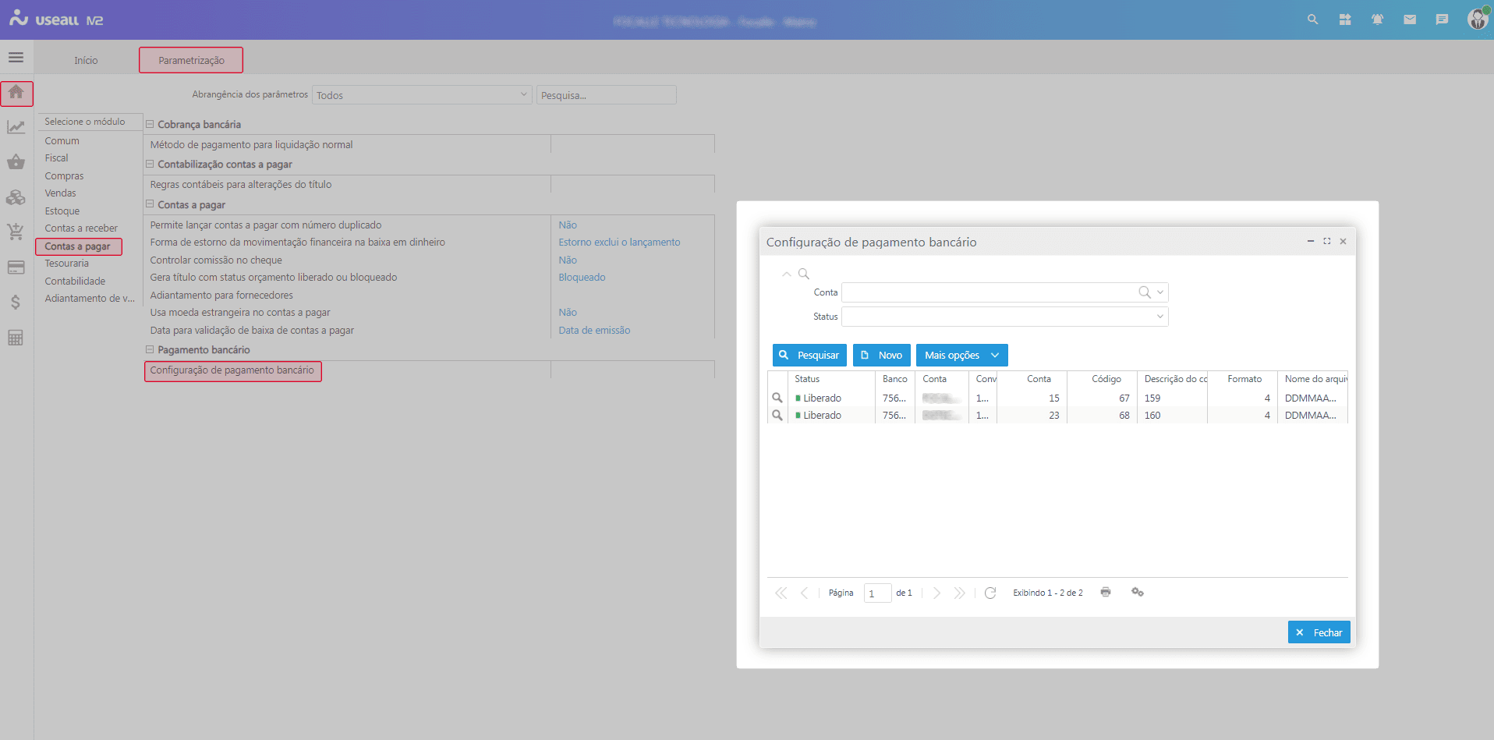Click the notifications bell icon

point(1377,19)
